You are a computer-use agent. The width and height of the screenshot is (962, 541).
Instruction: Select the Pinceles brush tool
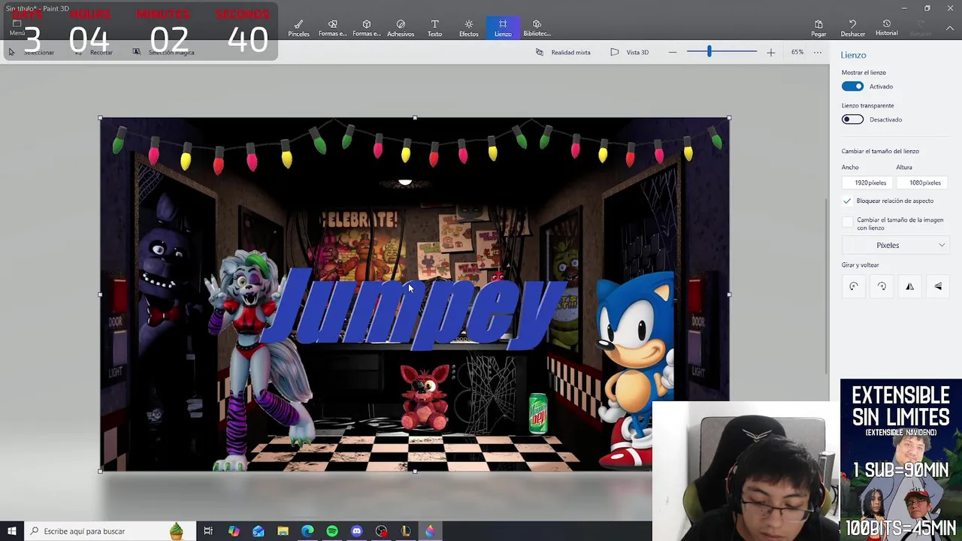click(298, 28)
